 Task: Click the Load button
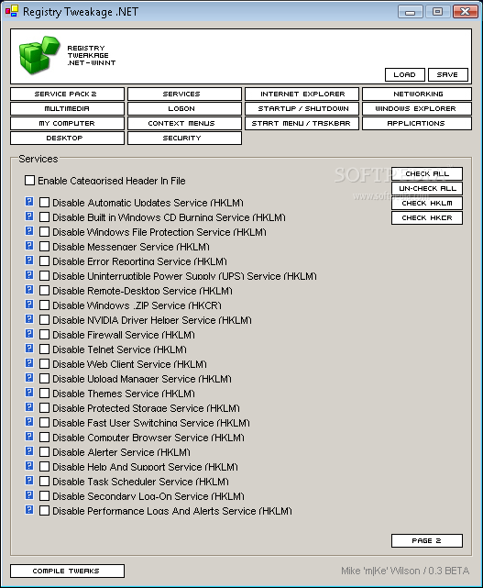click(x=405, y=74)
